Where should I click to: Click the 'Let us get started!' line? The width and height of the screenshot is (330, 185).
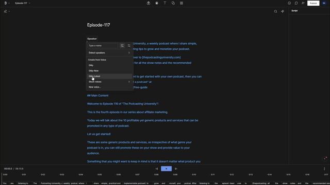[98, 134]
